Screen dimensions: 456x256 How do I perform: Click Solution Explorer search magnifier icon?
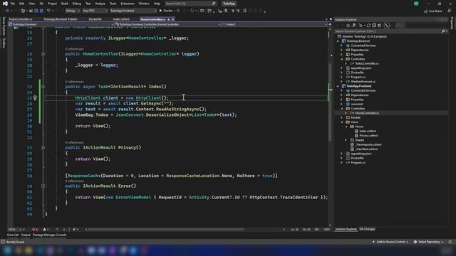pos(443,31)
